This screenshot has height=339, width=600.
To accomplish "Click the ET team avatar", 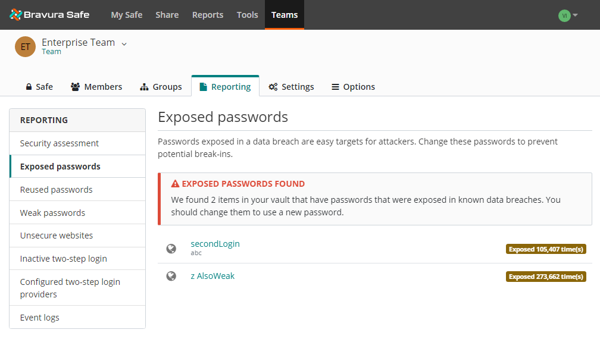I will click(x=25, y=46).
